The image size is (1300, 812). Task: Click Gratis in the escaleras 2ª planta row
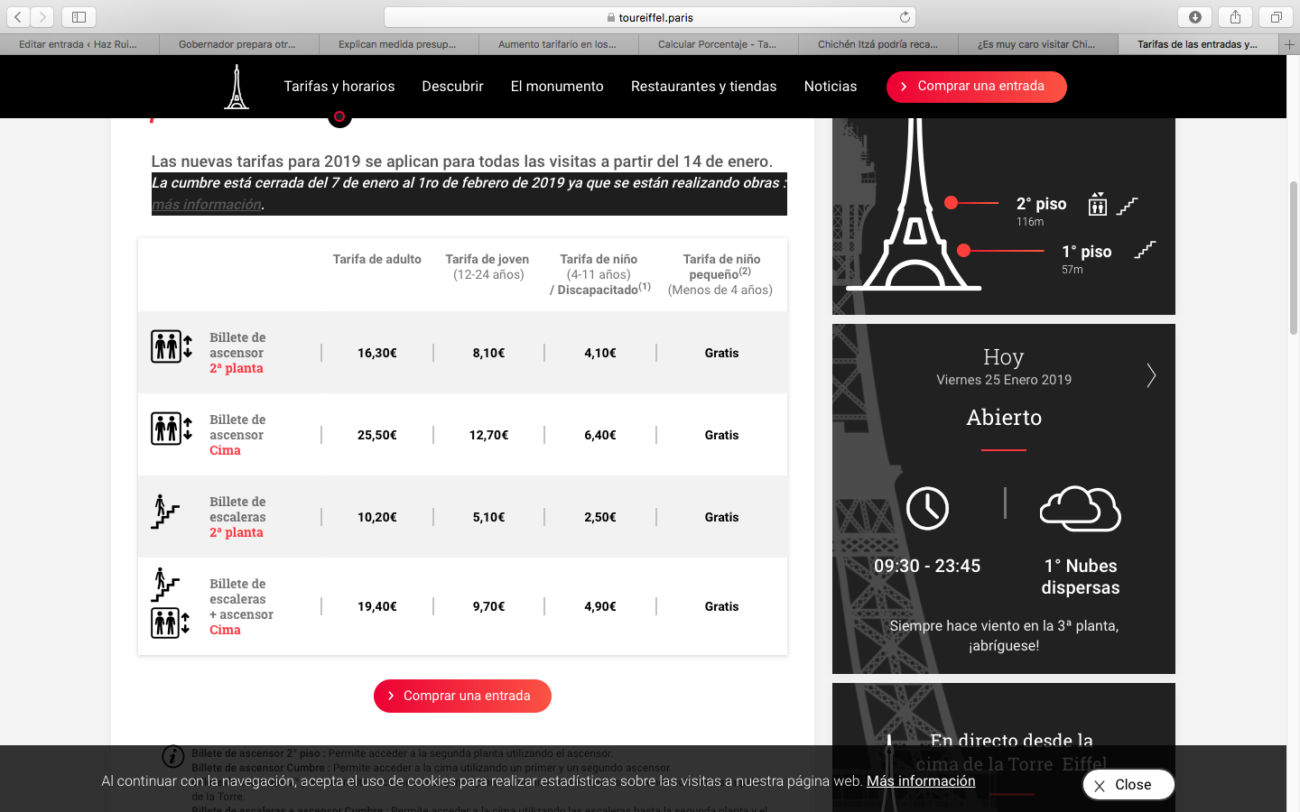[721, 517]
